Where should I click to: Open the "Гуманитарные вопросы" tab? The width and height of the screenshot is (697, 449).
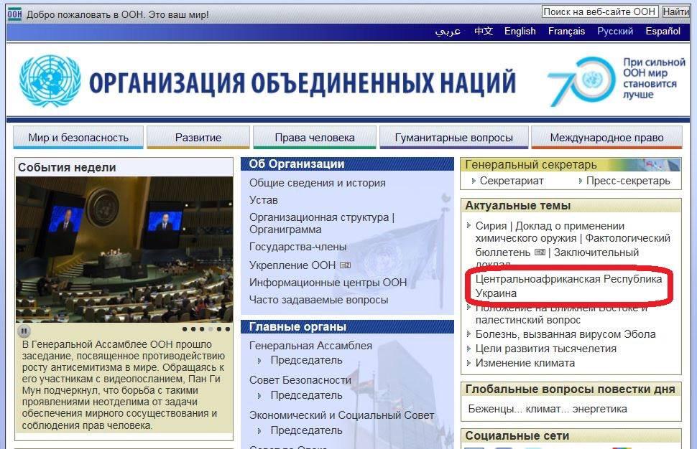point(455,136)
